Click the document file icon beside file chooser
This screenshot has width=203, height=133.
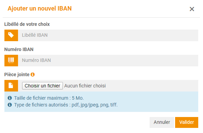[11, 86]
